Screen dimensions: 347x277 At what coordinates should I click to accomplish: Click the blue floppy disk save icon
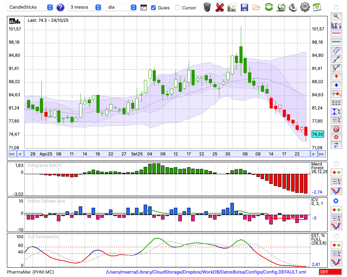tap(244, 7)
